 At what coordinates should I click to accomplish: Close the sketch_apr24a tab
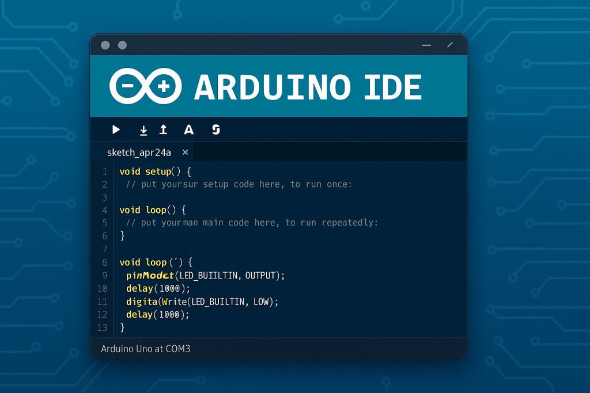pyautogui.click(x=185, y=152)
